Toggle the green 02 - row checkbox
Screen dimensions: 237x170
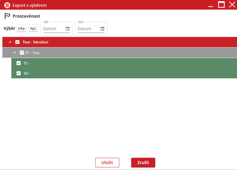point(19,73)
